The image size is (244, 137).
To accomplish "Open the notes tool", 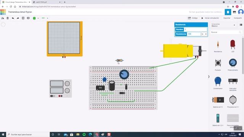I will (23, 18).
